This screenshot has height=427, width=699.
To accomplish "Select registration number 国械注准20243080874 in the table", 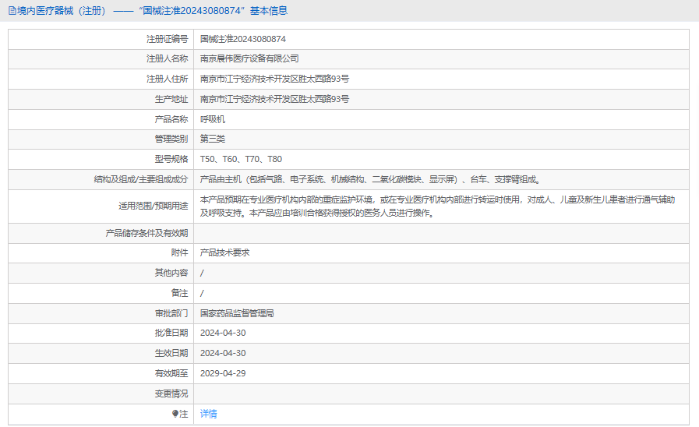I will point(242,39).
